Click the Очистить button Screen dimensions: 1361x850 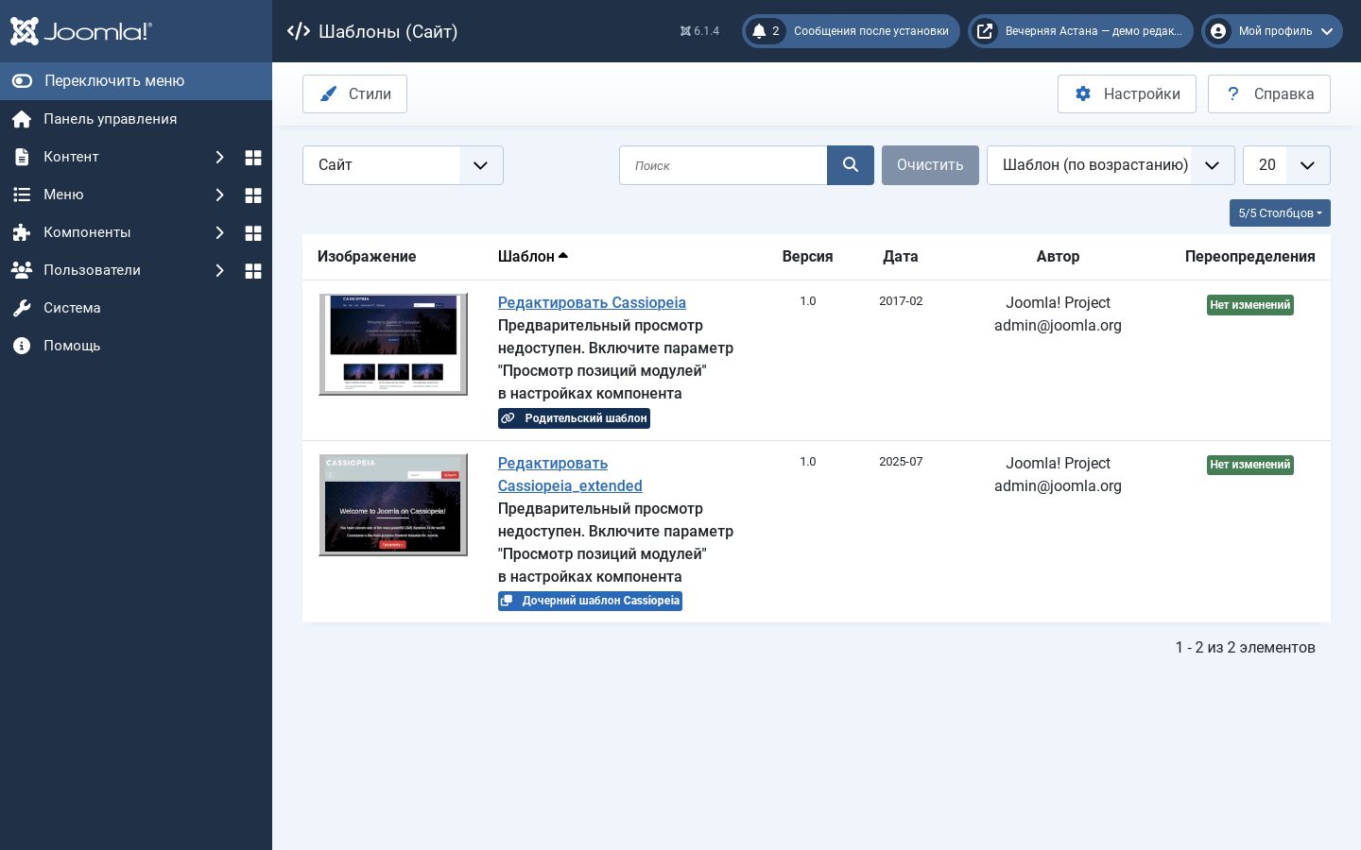click(930, 165)
